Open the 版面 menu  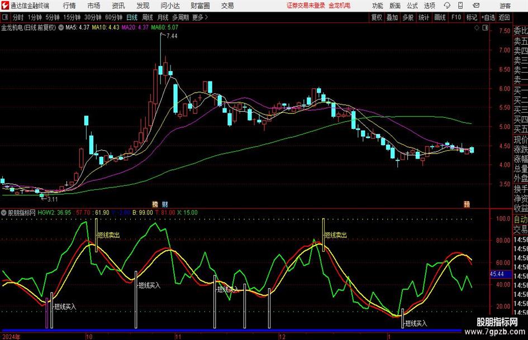[395, 6]
